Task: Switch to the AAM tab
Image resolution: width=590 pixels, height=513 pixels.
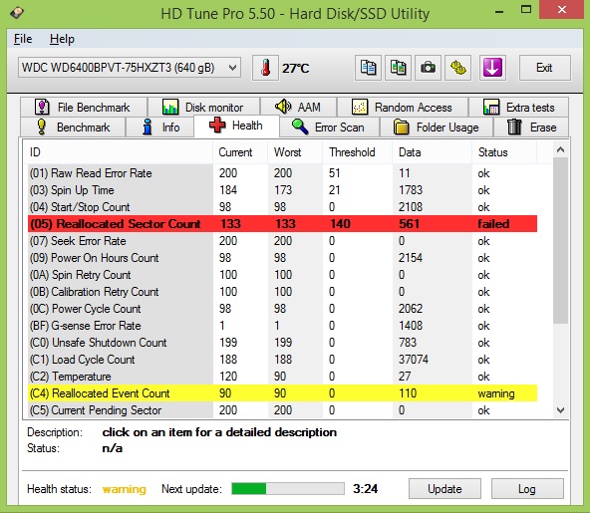Action: [298, 108]
